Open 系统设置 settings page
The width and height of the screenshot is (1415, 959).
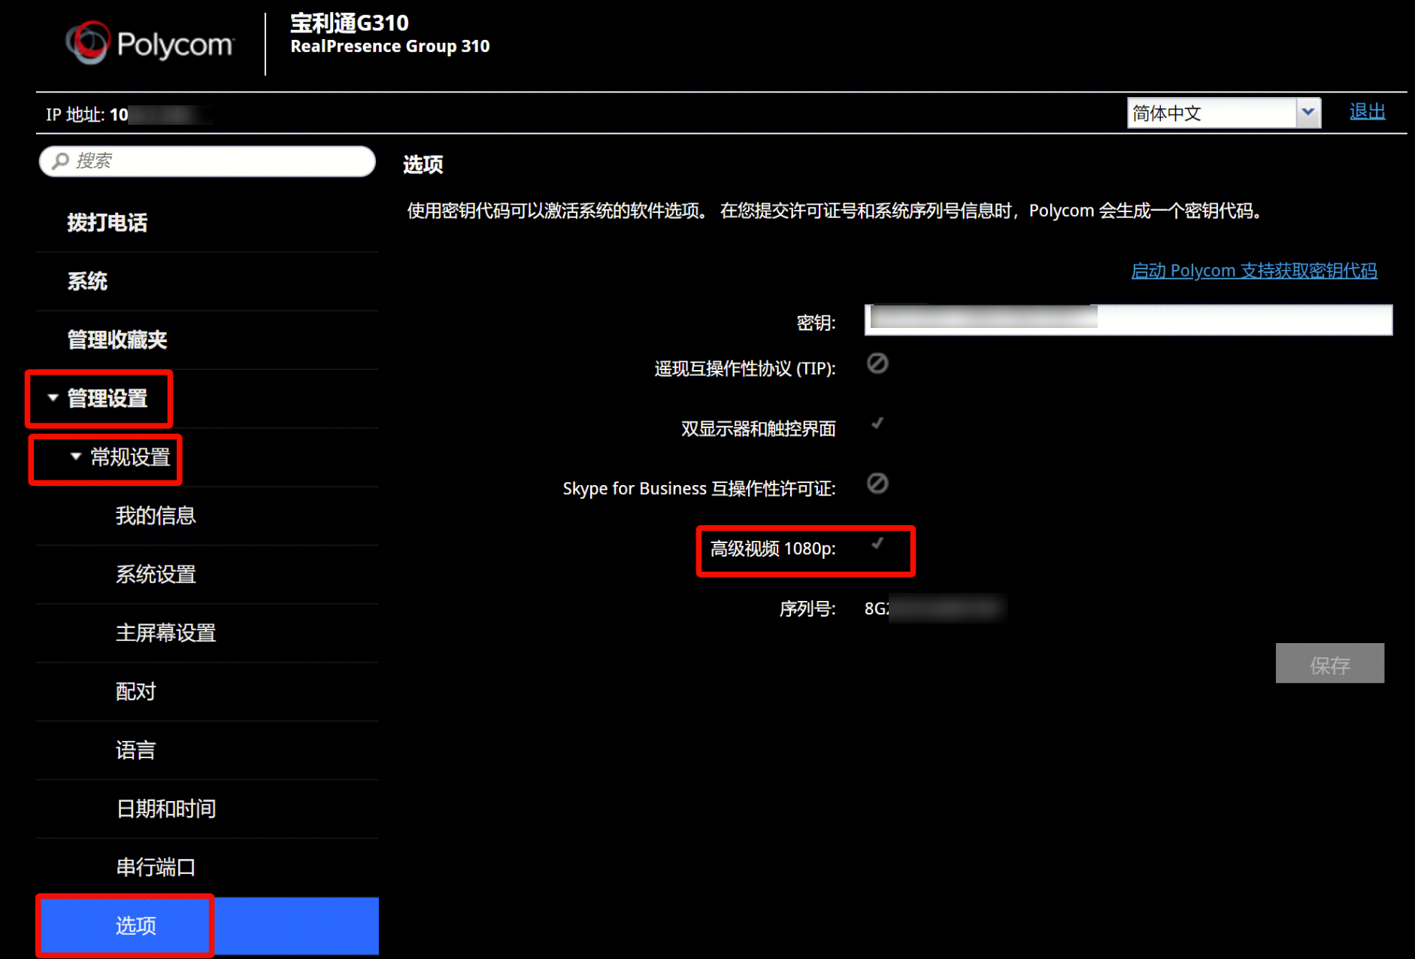click(156, 575)
